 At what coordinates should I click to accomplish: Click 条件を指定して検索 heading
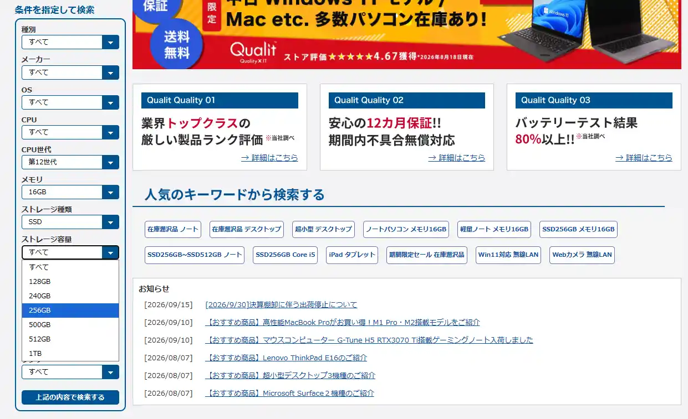click(x=54, y=10)
